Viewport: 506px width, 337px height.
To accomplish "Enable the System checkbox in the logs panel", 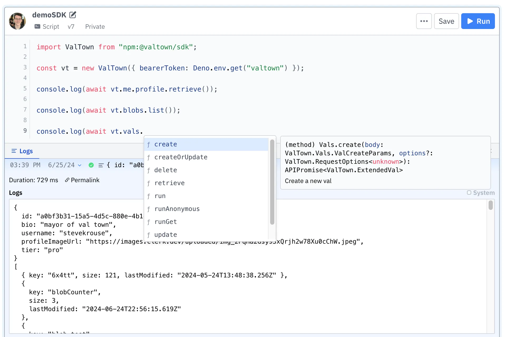I will click(x=469, y=193).
